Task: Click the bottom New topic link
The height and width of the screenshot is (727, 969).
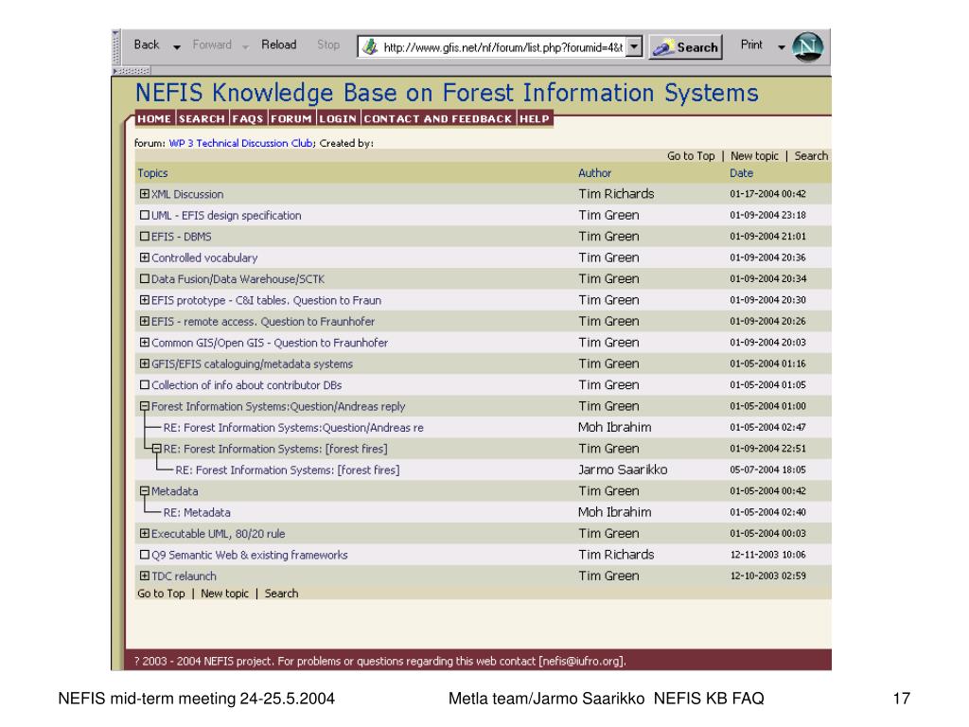Action: tap(224, 594)
